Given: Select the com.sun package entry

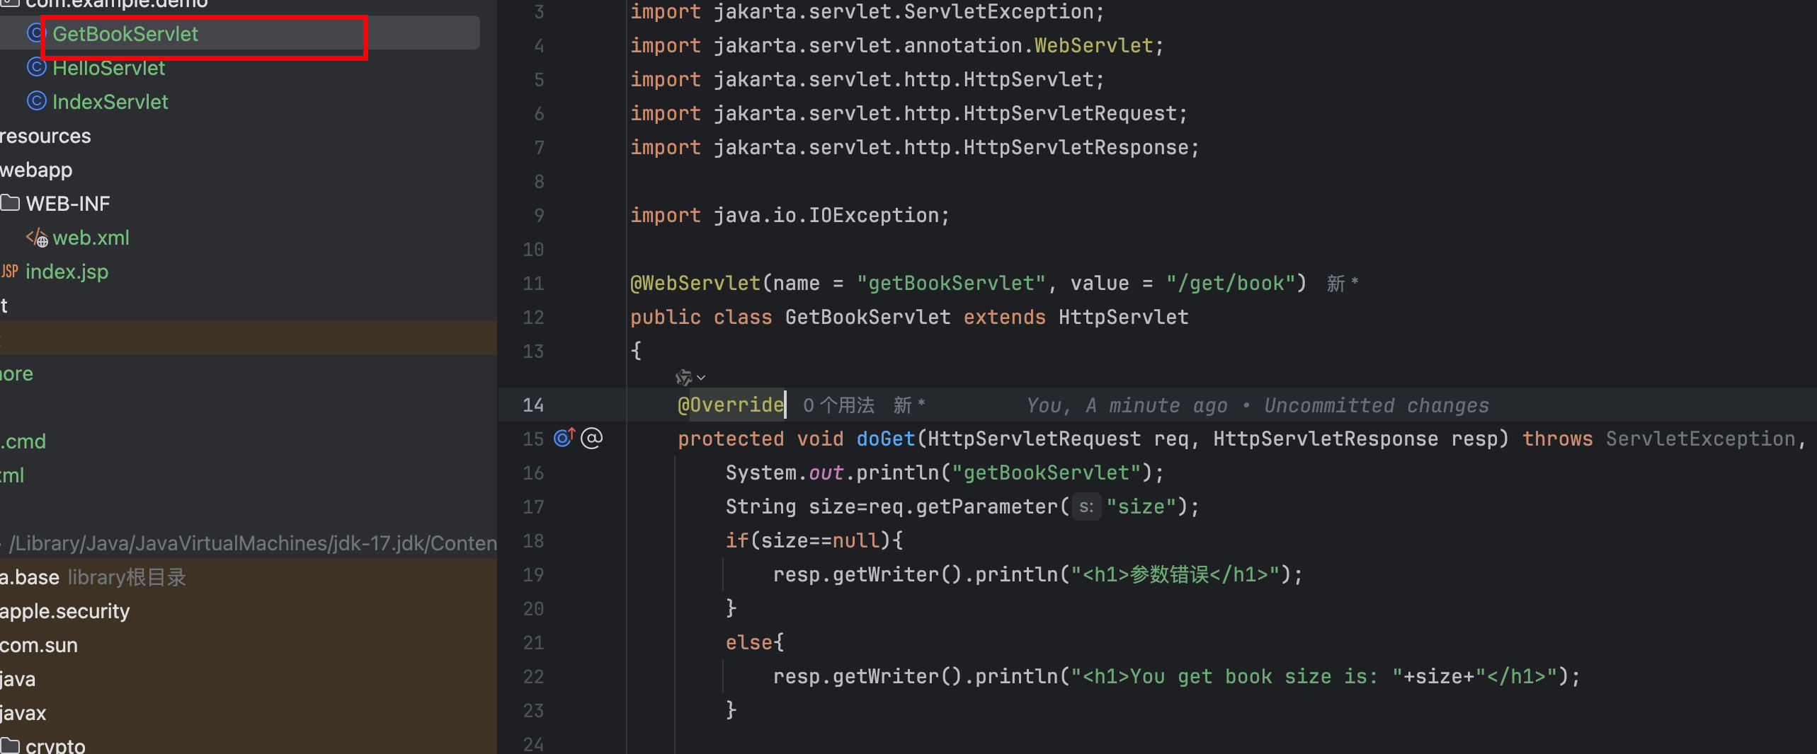Looking at the screenshot, I should coord(39,645).
